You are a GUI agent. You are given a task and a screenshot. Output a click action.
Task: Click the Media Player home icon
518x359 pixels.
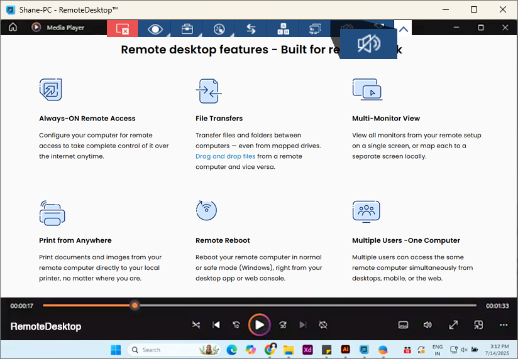point(13,28)
